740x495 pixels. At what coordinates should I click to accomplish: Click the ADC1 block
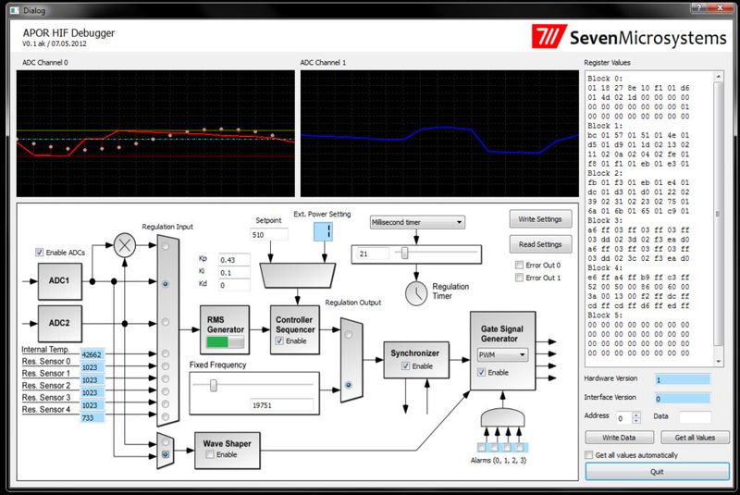coord(59,280)
